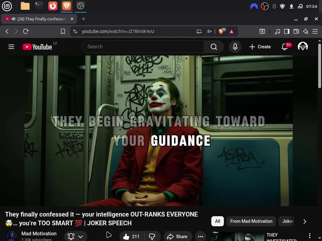Show next filter chips with arrow
The width and height of the screenshot is (322, 241).
(x=305, y=221)
